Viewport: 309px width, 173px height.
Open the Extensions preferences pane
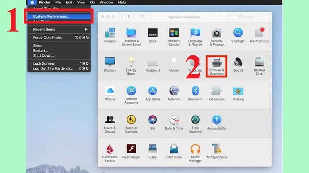(x=216, y=93)
